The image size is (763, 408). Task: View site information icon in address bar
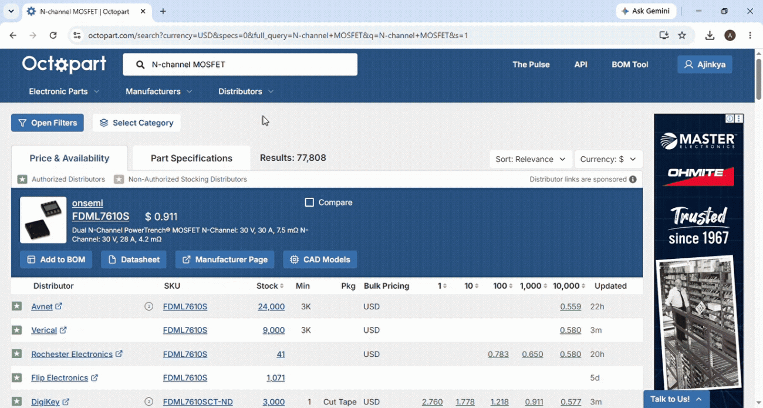77,35
